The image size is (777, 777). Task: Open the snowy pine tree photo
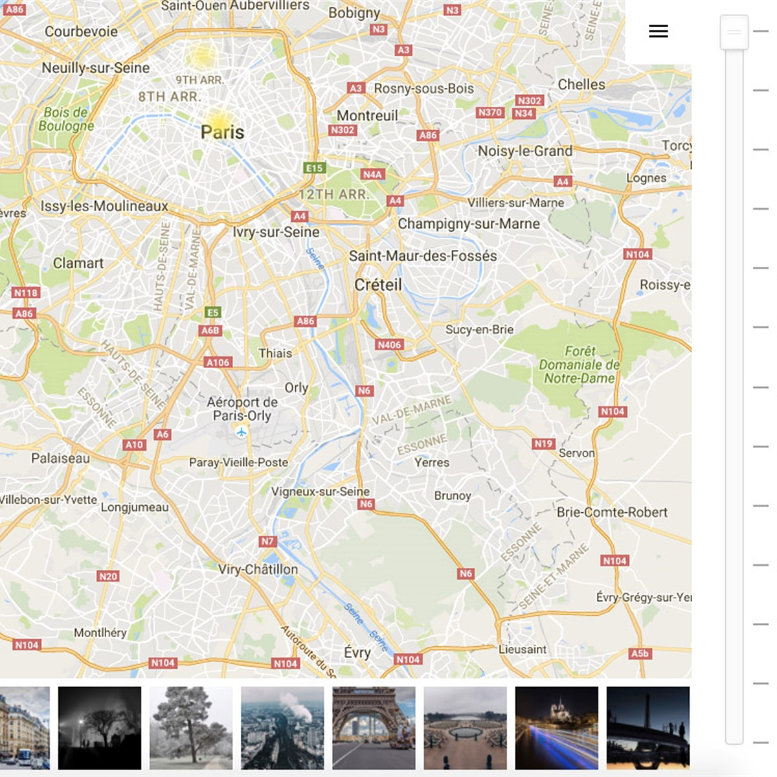coord(191,728)
